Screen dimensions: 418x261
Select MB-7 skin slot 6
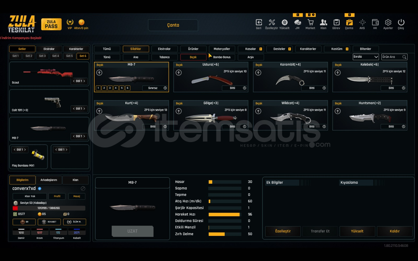point(127,88)
